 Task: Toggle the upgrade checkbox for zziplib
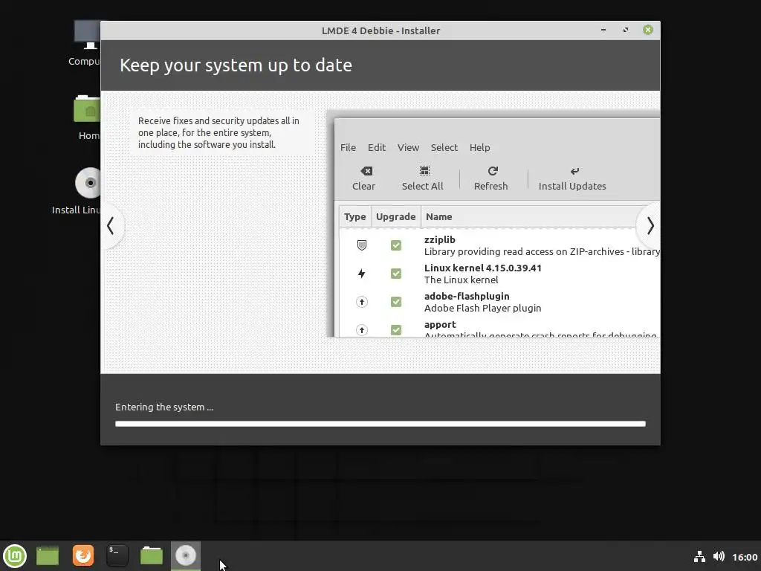pyautogui.click(x=396, y=245)
